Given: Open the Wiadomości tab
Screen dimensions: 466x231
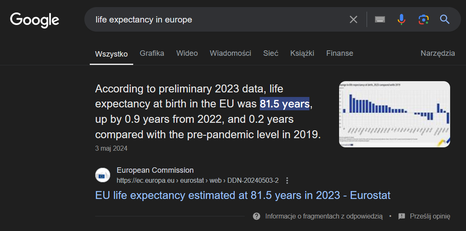Looking at the screenshot, I should [x=230, y=53].
